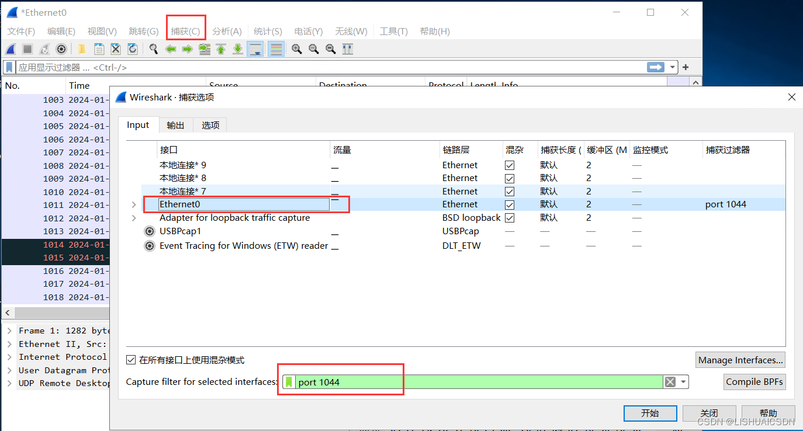The width and height of the screenshot is (803, 431).
Task: Reload the capture file icon
Action: click(133, 49)
